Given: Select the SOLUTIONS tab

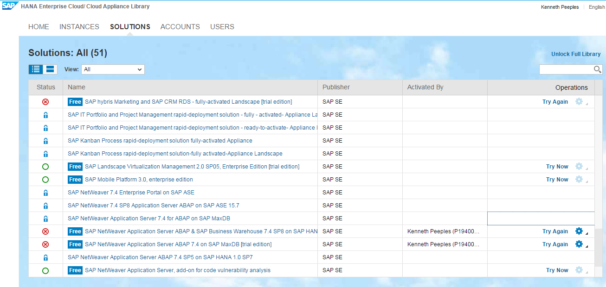Looking at the screenshot, I should 130,27.
